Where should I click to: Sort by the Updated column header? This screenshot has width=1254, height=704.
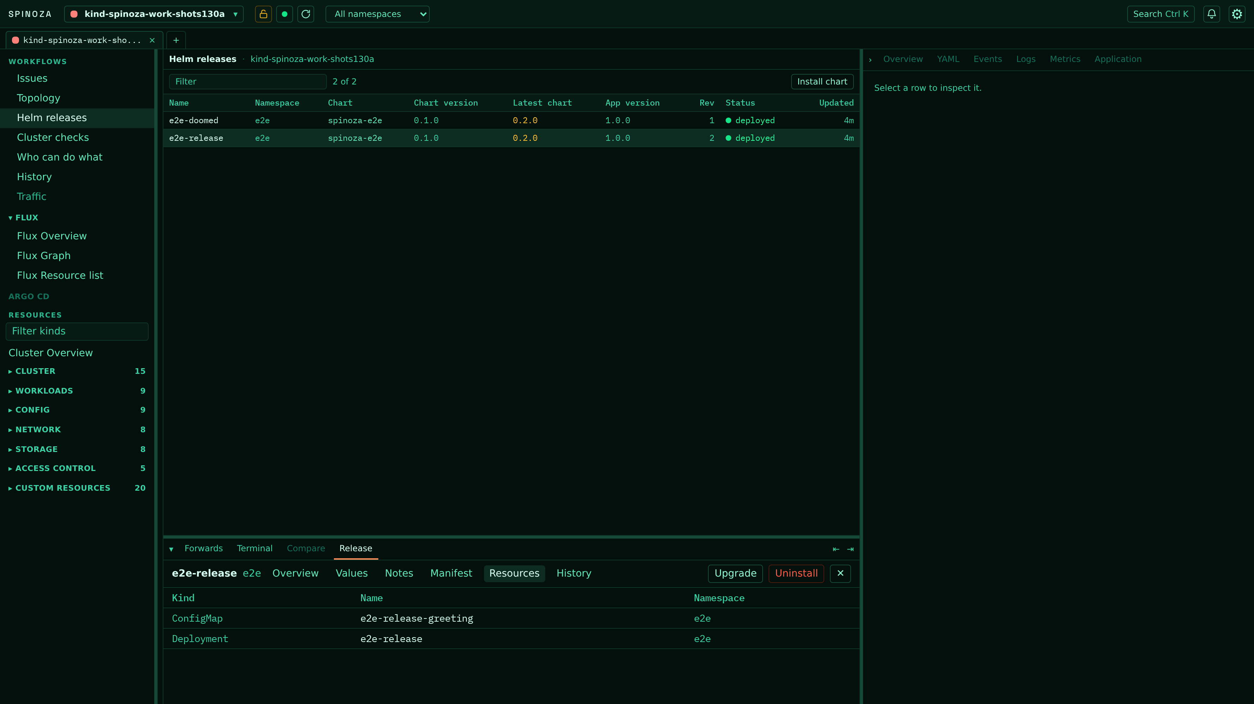pos(836,103)
